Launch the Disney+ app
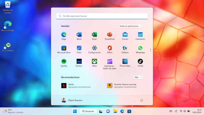The image size is (204, 115). point(79,63)
